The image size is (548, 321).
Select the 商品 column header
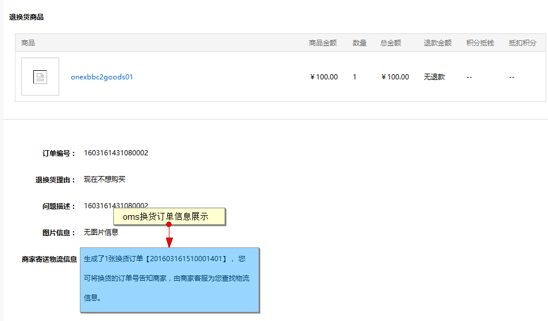[x=28, y=43]
